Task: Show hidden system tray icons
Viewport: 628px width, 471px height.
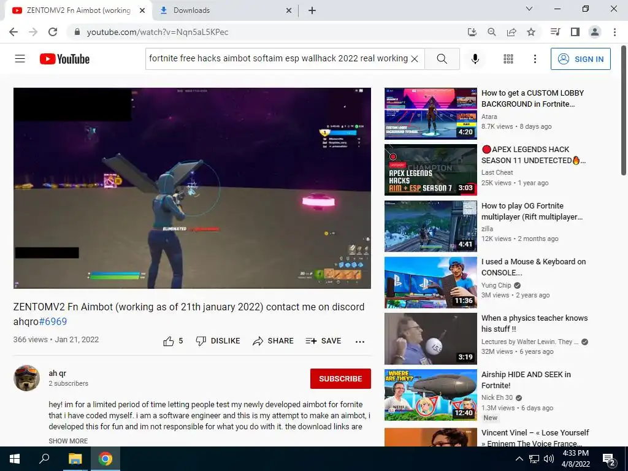Action: point(519,459)
